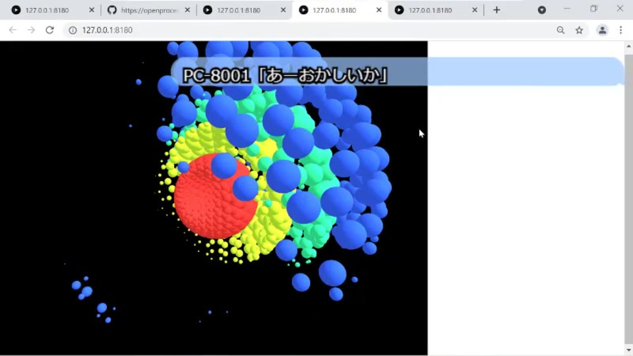Close the active fourth tab
The image size is (633, 356).
(x=378, y=10)
